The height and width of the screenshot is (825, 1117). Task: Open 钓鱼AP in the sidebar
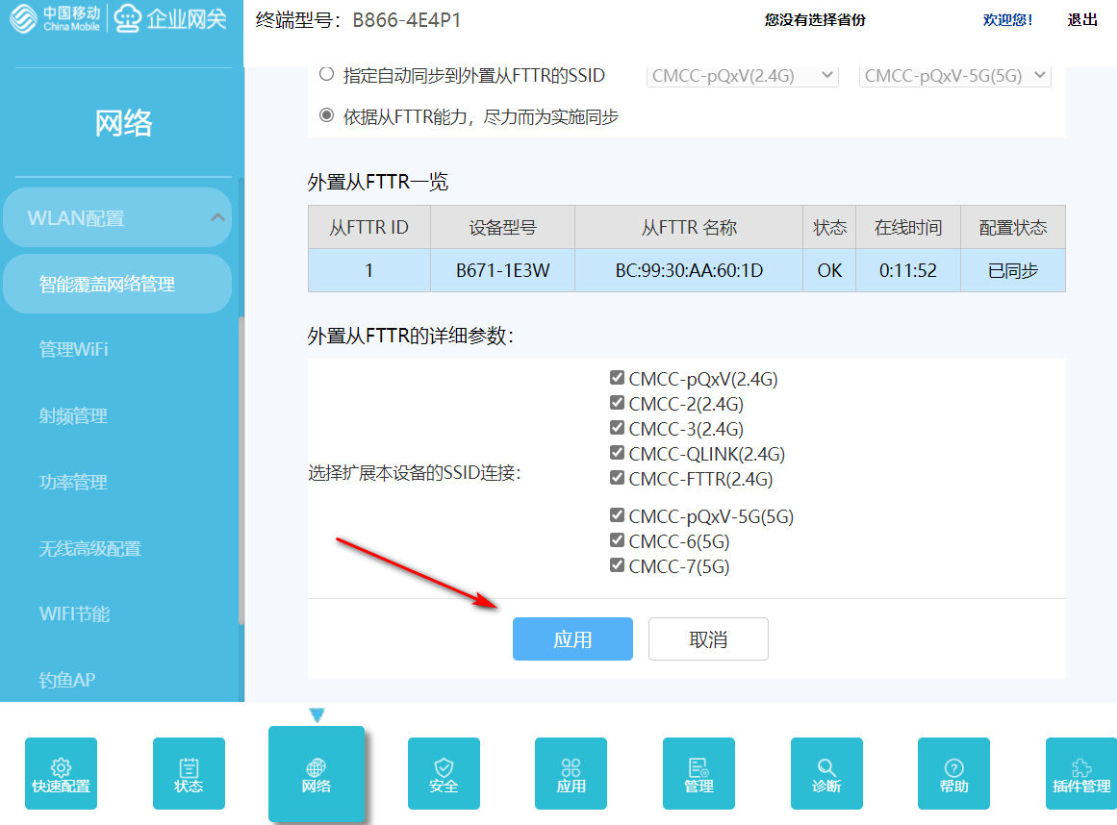click(x=67, y=680)
